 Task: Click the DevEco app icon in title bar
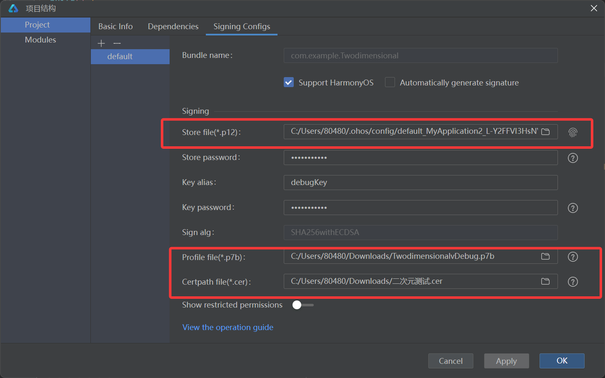[13, 8]
